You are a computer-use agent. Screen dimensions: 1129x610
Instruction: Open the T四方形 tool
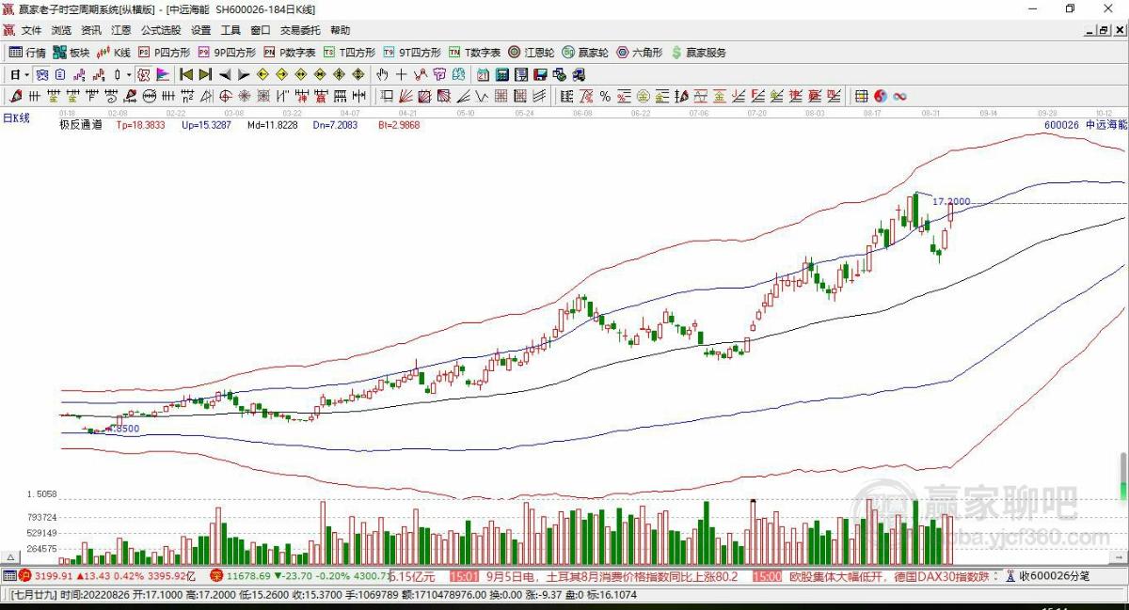(x=350, y=53)
